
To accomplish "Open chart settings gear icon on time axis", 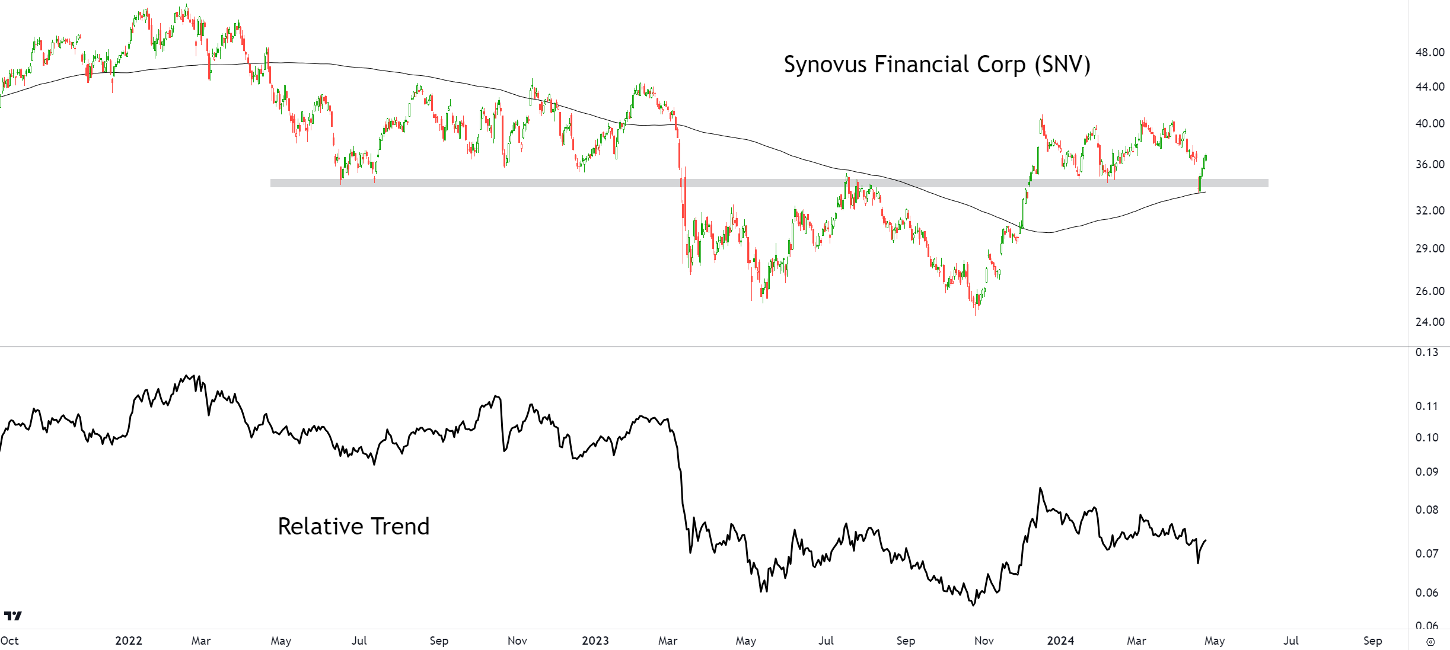I will (1430, 642).
